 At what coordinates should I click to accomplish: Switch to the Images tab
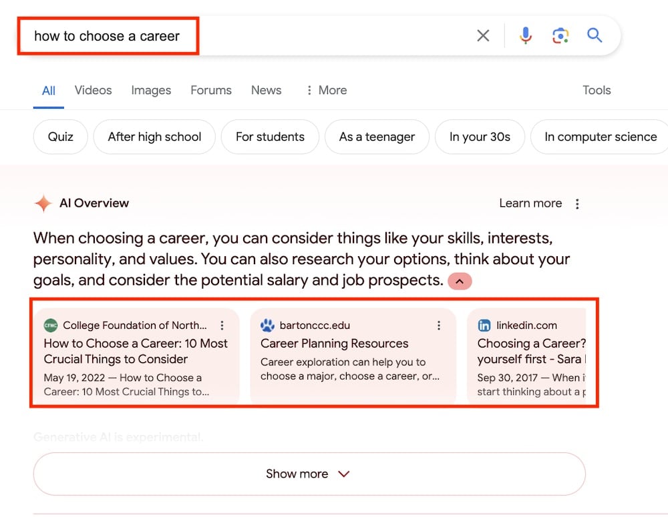point(151,90)
